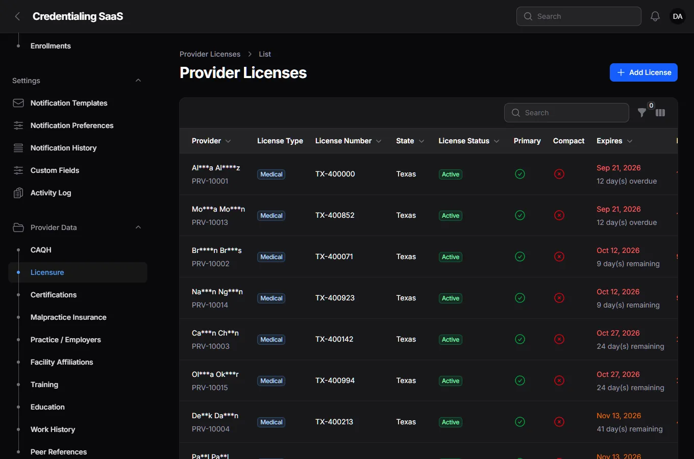Click license number TX-400213
694x459 pixels.
pos(334,422)
